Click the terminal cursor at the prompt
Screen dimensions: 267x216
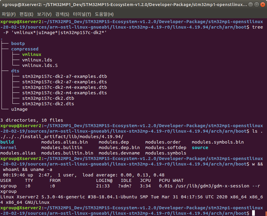[253, 213]
